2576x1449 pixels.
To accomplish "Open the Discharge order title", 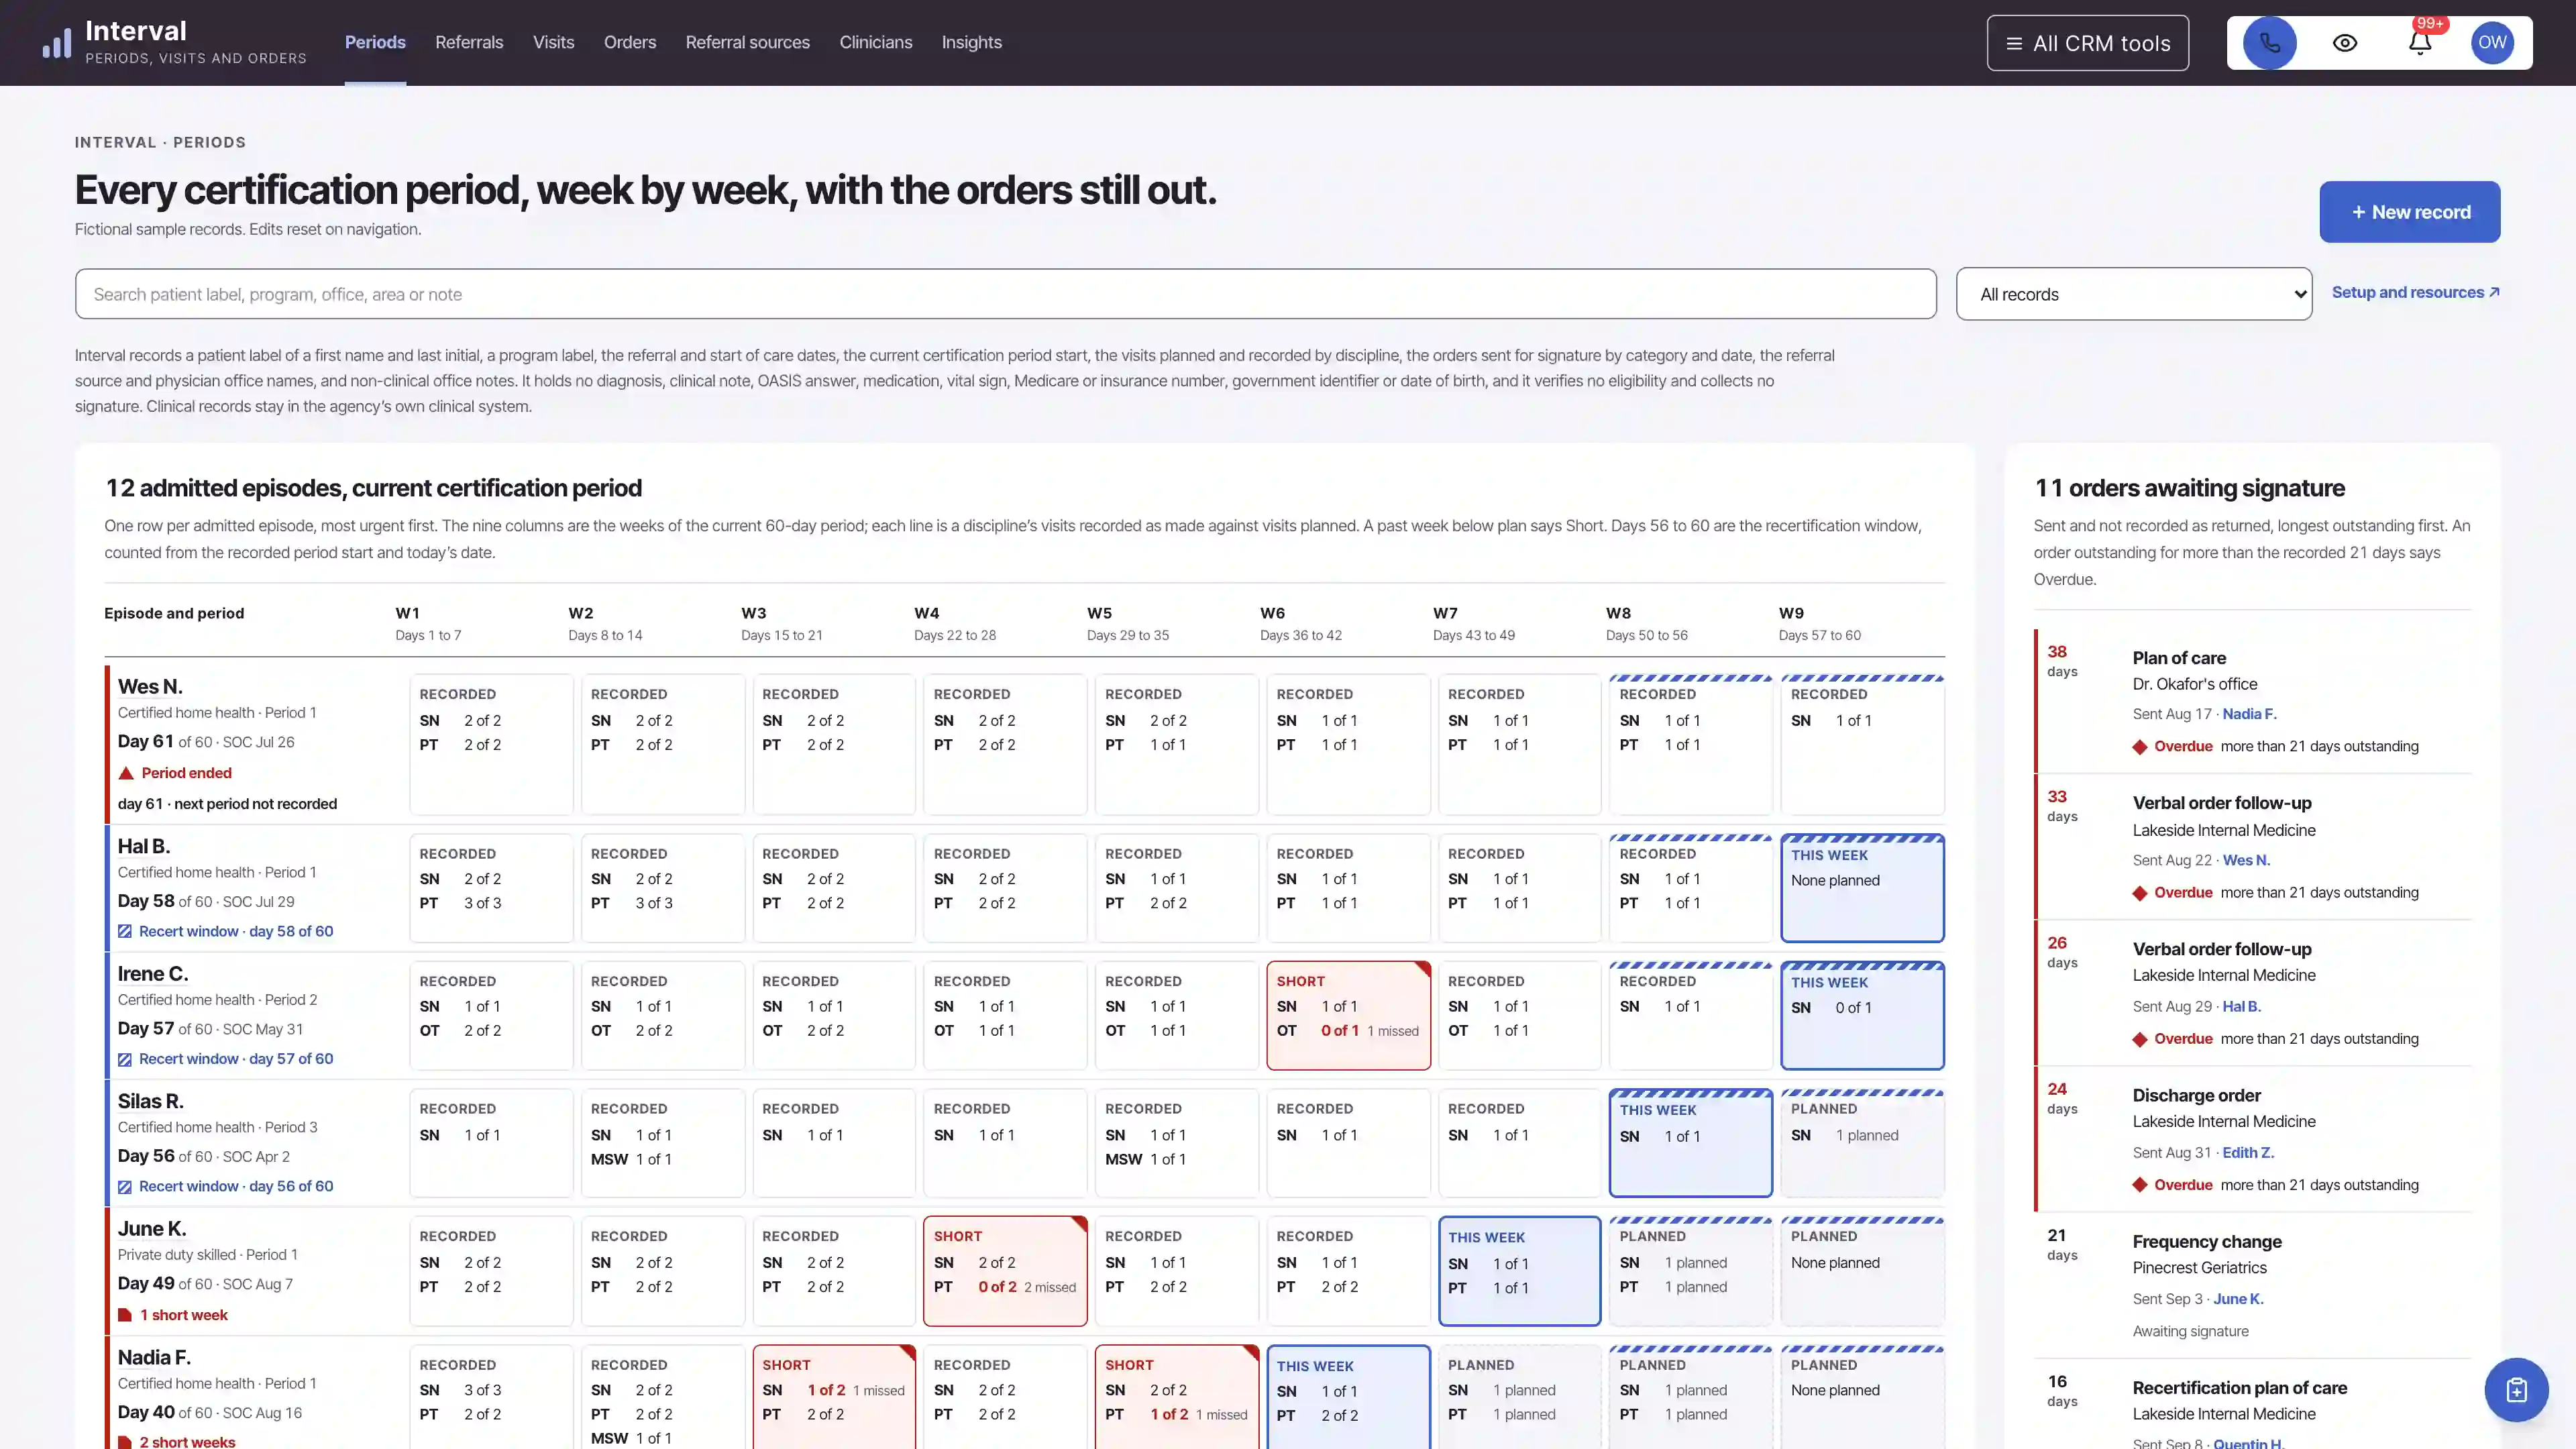I will (x=2196, y=1095).
